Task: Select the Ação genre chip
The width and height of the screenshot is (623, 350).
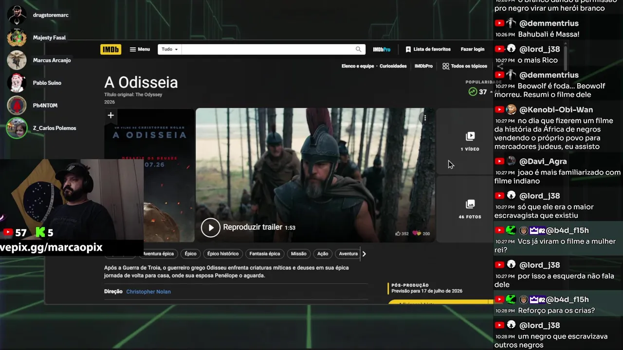Action: 323,254
